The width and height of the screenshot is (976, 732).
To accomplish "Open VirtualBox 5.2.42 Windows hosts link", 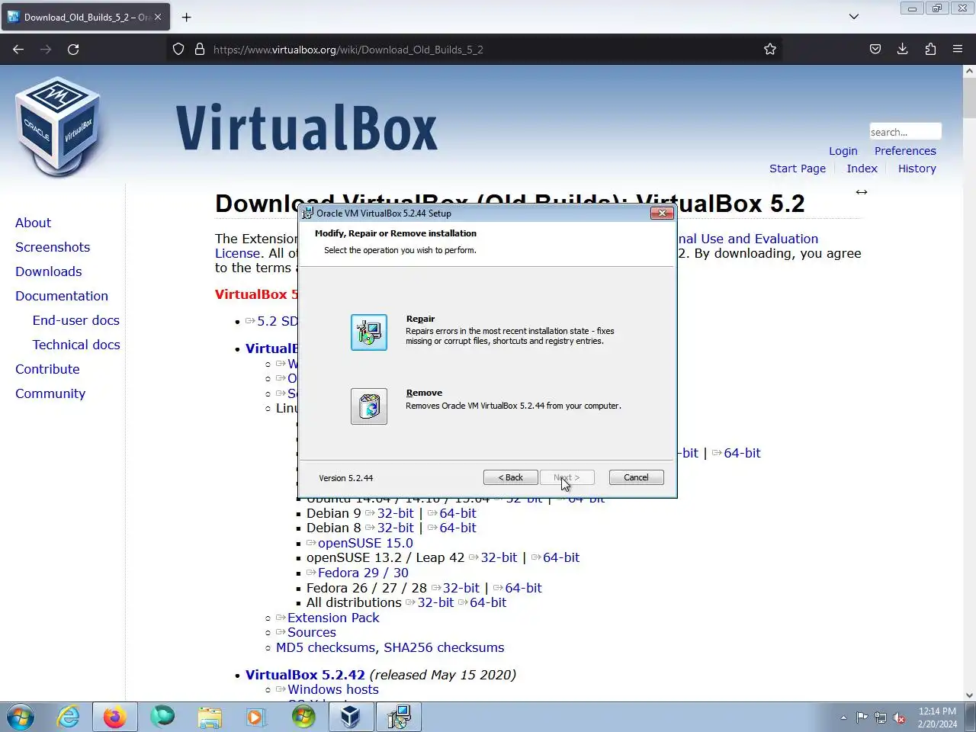I will [333, 689].
